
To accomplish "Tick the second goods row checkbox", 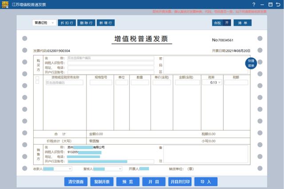I will point(37,82).
